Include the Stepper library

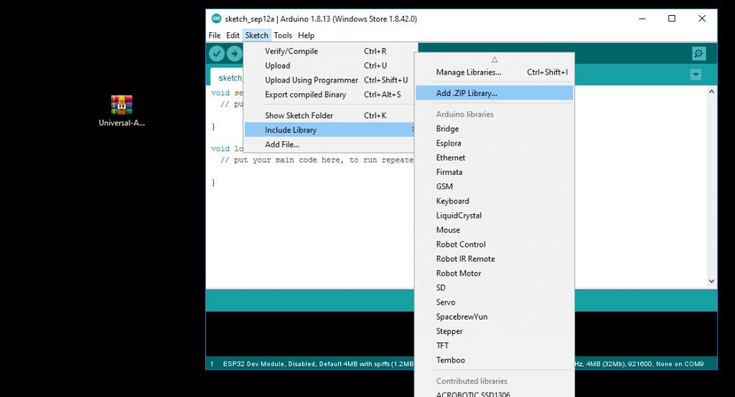pyautogui.click(x=495, y=332)
